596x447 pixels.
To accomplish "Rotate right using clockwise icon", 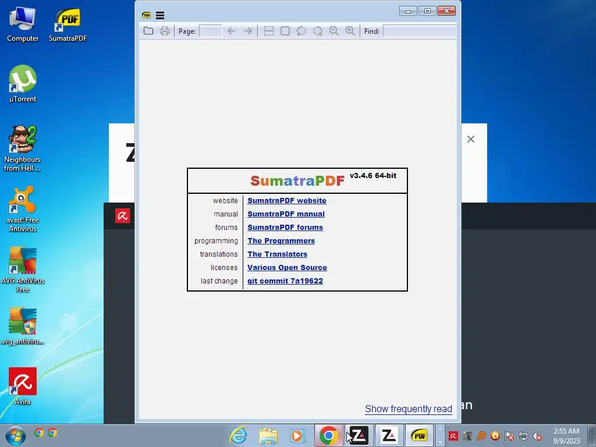I will 318,31.
